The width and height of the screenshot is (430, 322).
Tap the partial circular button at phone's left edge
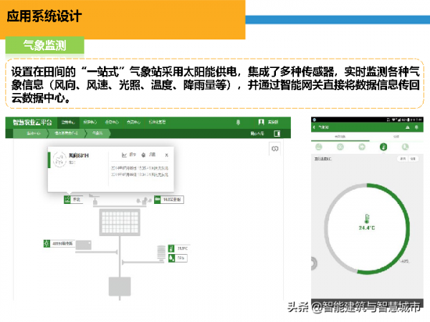314,263
